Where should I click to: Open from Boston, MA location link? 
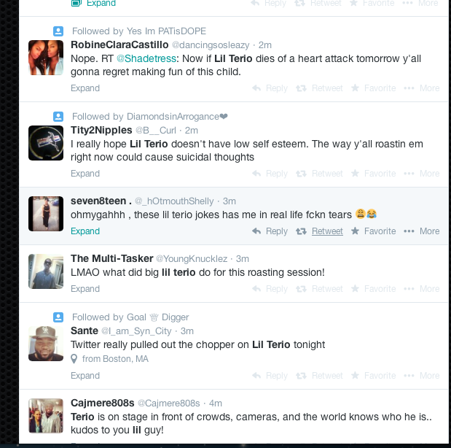(x=115, y=359)
